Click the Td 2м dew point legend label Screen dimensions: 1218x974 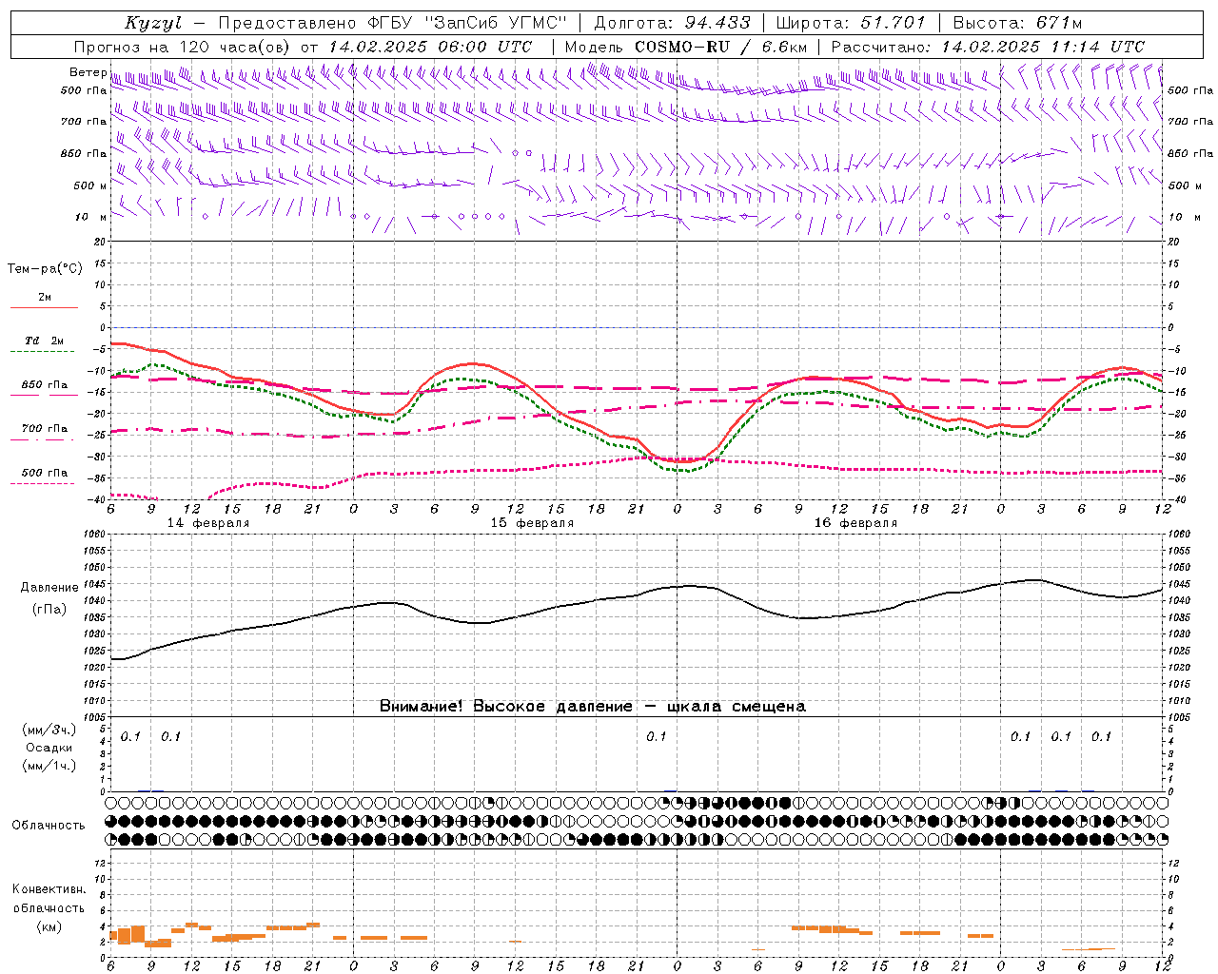point(45,341)
